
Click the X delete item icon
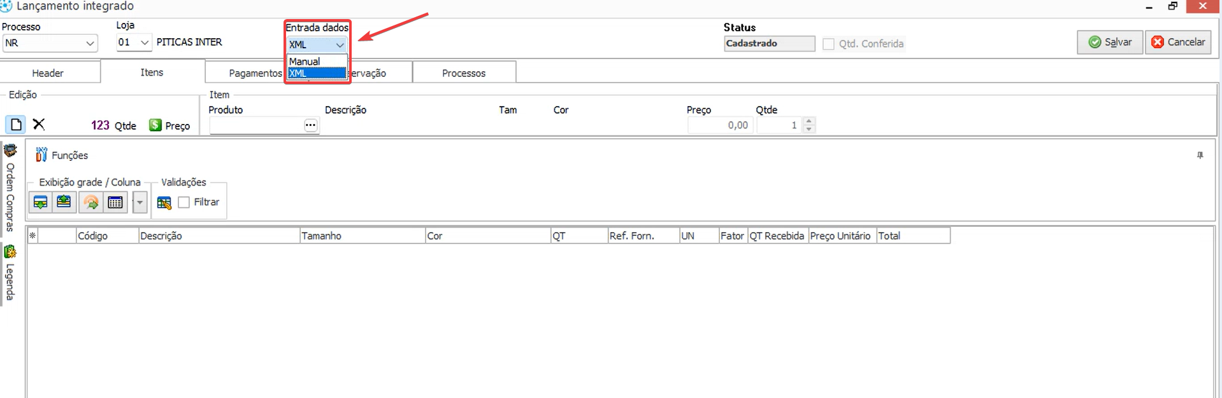(x=39, y=124)
